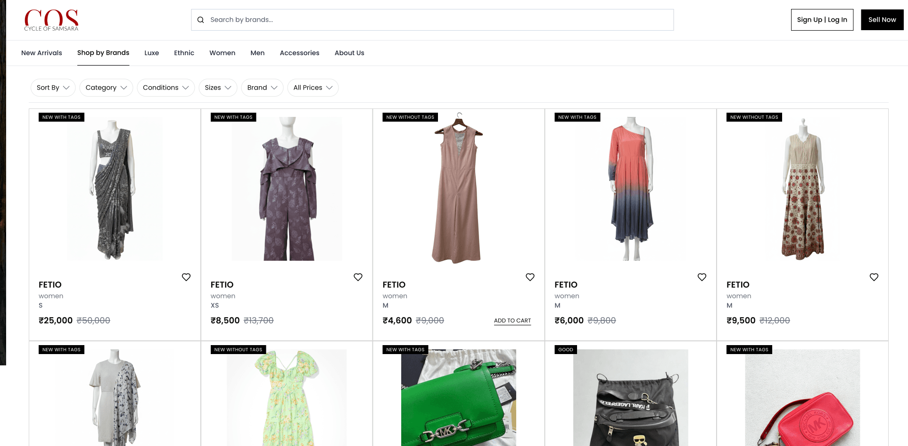Focus the Search by brands field
The height and width of the screenshot is (446, 908).
pos(432,20)
